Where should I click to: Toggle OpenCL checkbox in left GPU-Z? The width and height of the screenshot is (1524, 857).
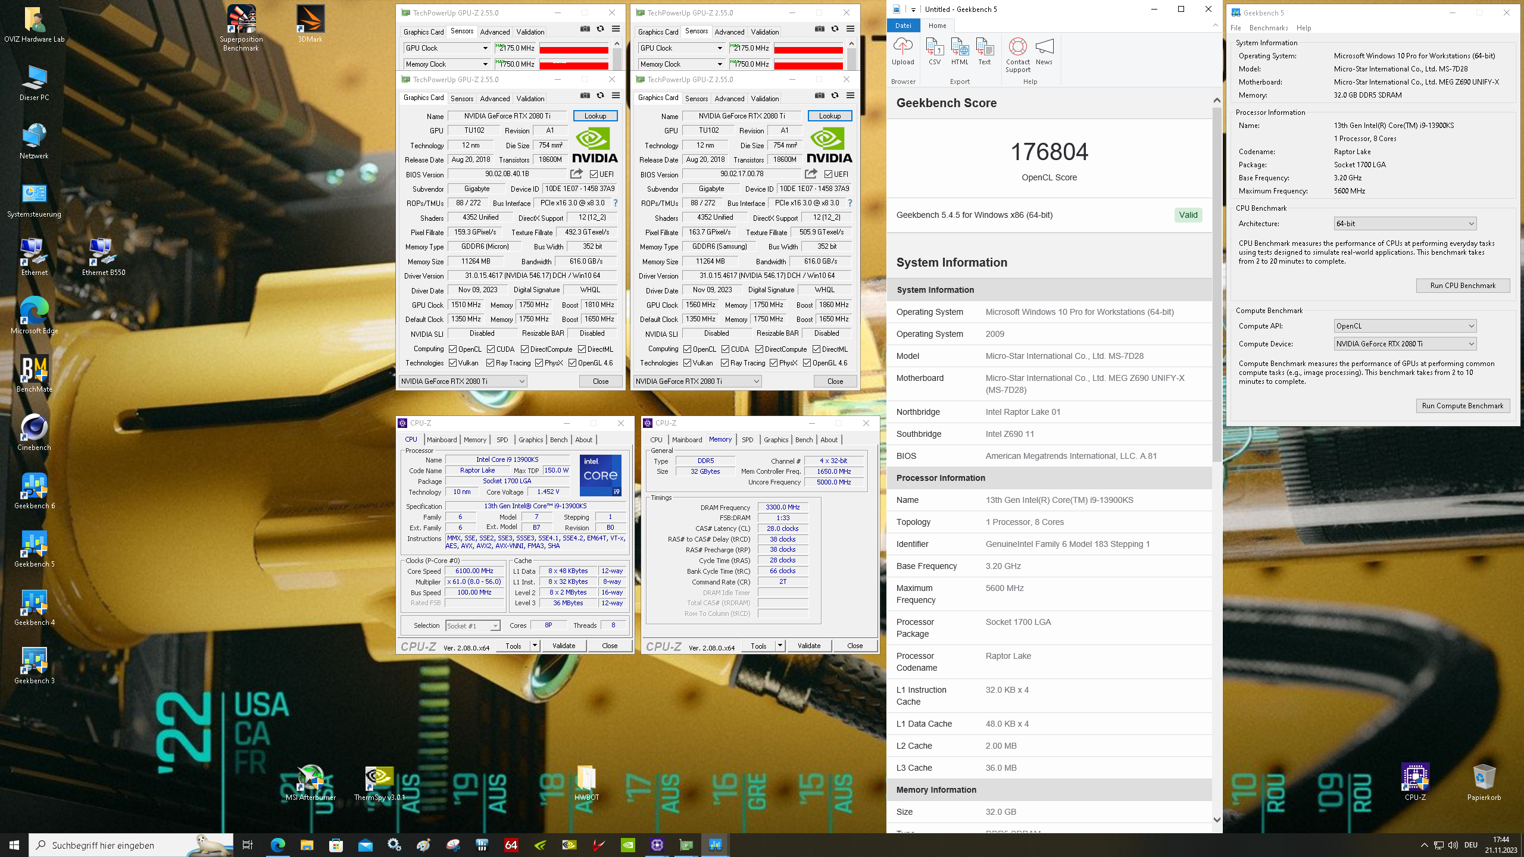click(453, 349)
